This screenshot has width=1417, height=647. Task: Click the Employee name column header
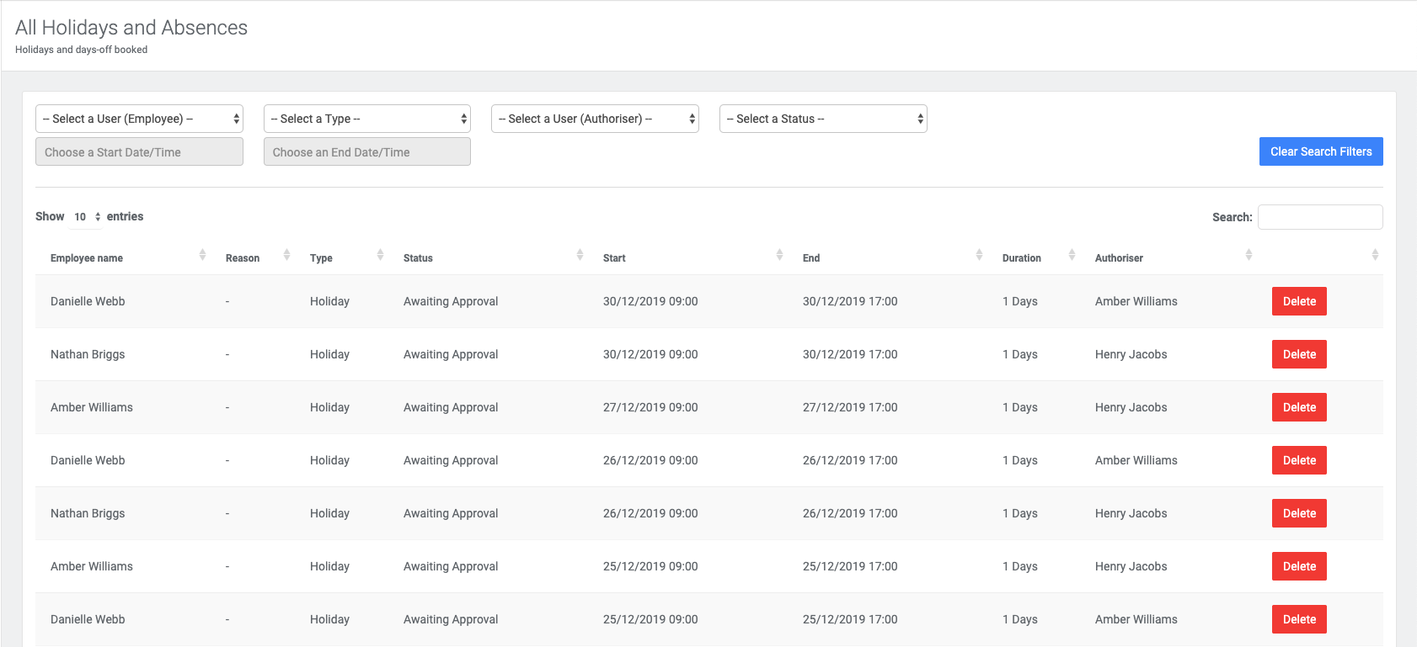click(87, 258)
